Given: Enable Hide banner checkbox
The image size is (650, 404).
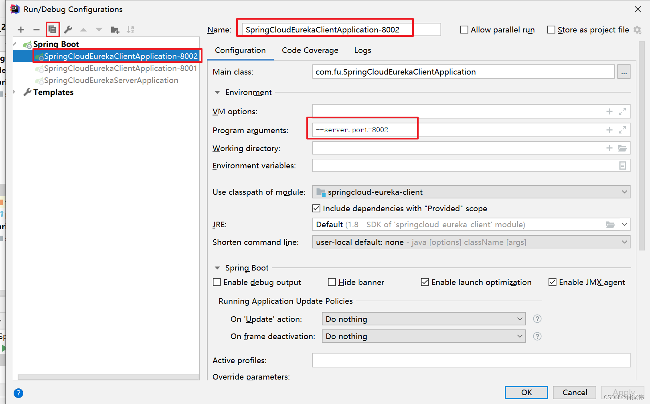Looking at the screenshot, I should pos(332,282).
